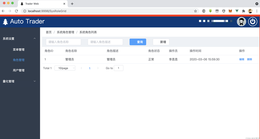Select page number 1
The width and height of the screenshot is (260, 139).
pos(90,68)
